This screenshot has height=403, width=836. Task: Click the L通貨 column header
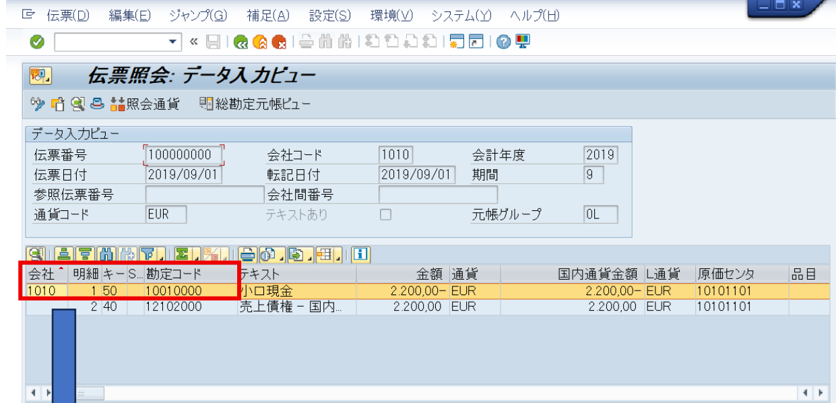[x=670, y=274]
